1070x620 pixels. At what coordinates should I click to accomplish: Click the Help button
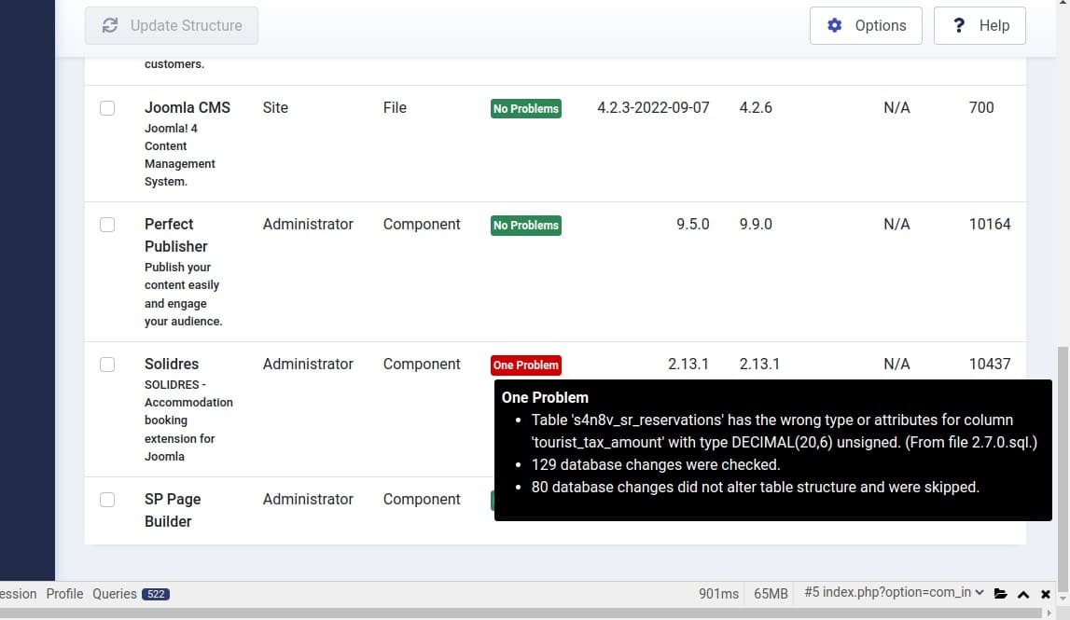(x=980, y=25)
